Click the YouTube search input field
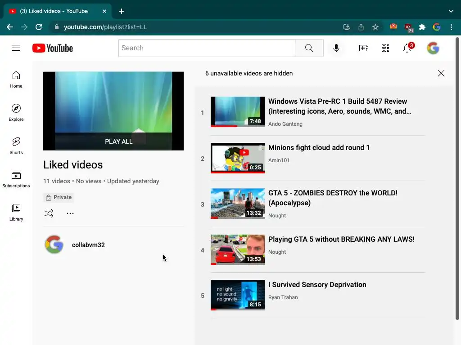461x345 pixels. 207,48
